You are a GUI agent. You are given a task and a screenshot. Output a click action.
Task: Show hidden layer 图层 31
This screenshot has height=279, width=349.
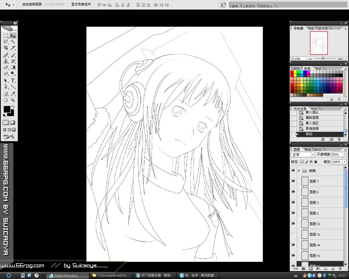293,234
